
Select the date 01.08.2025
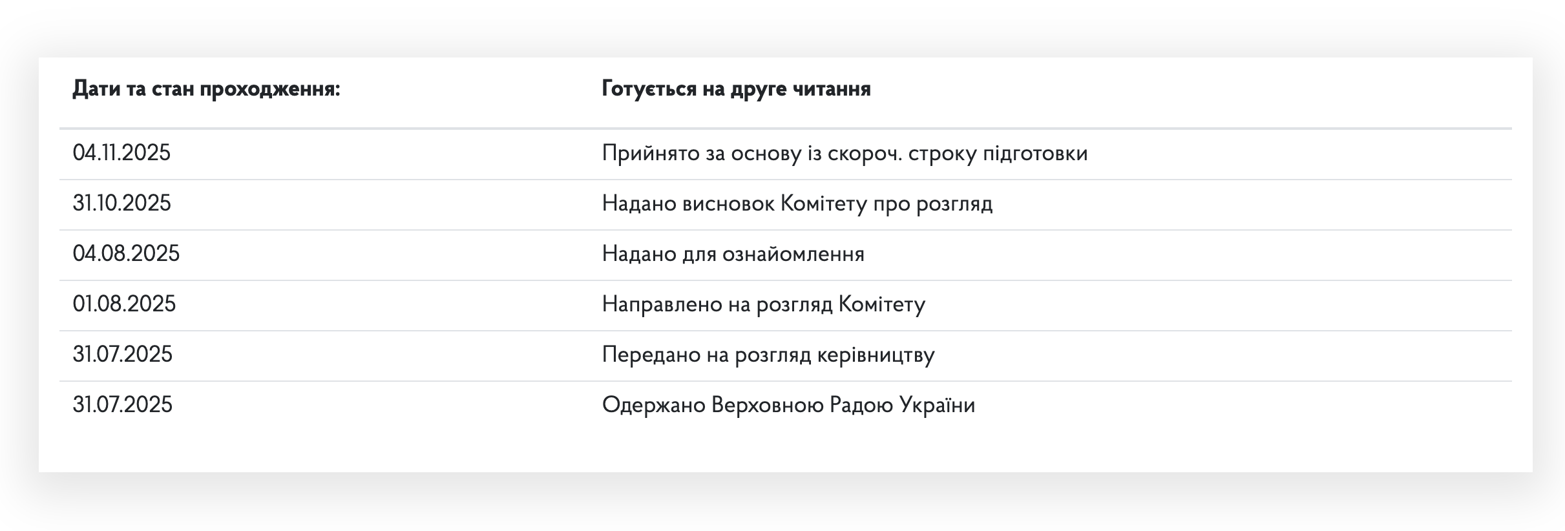pyautogui.click(x=124, y=304)
